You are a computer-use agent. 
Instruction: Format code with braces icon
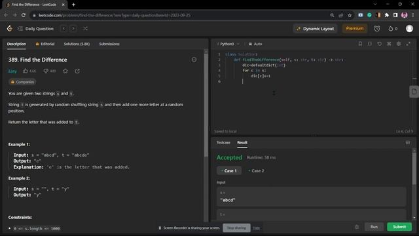370,44
